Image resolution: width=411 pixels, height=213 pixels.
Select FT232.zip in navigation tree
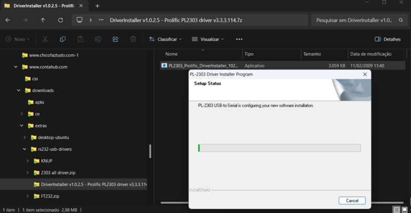point(50,196)
